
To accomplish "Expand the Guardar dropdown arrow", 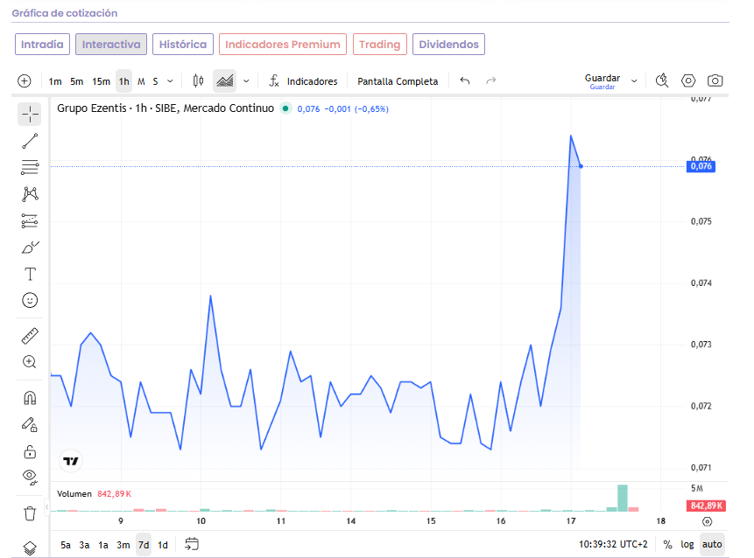I will click(x=634, y=81).
